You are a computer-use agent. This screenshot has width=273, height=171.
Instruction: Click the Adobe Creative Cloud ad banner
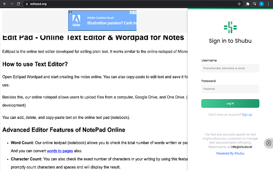pyautogui.click(x=102, y=21)
